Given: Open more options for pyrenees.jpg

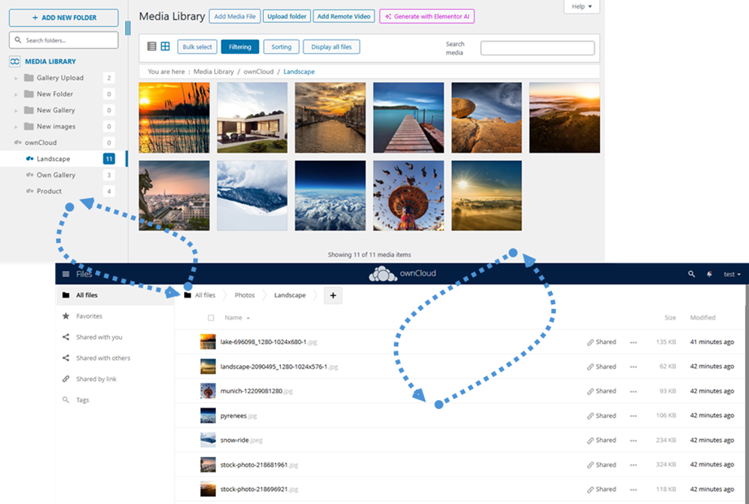Looking at the screenshot, I should pyautogui.click(x=633, y=416).
